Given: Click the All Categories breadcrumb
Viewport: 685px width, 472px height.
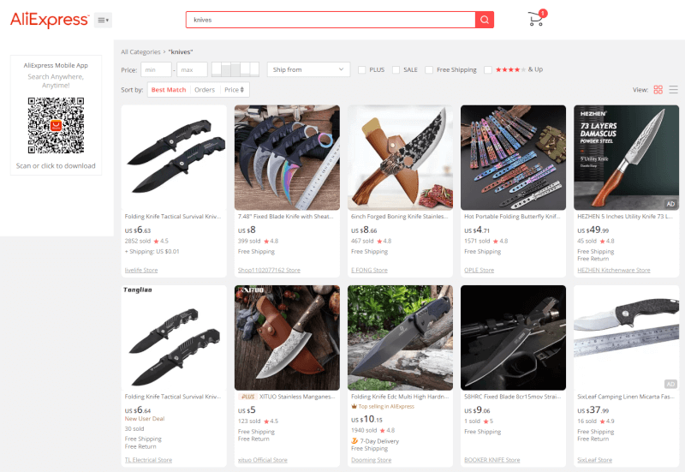Looking at the screenshot, I should coord(140,51).
